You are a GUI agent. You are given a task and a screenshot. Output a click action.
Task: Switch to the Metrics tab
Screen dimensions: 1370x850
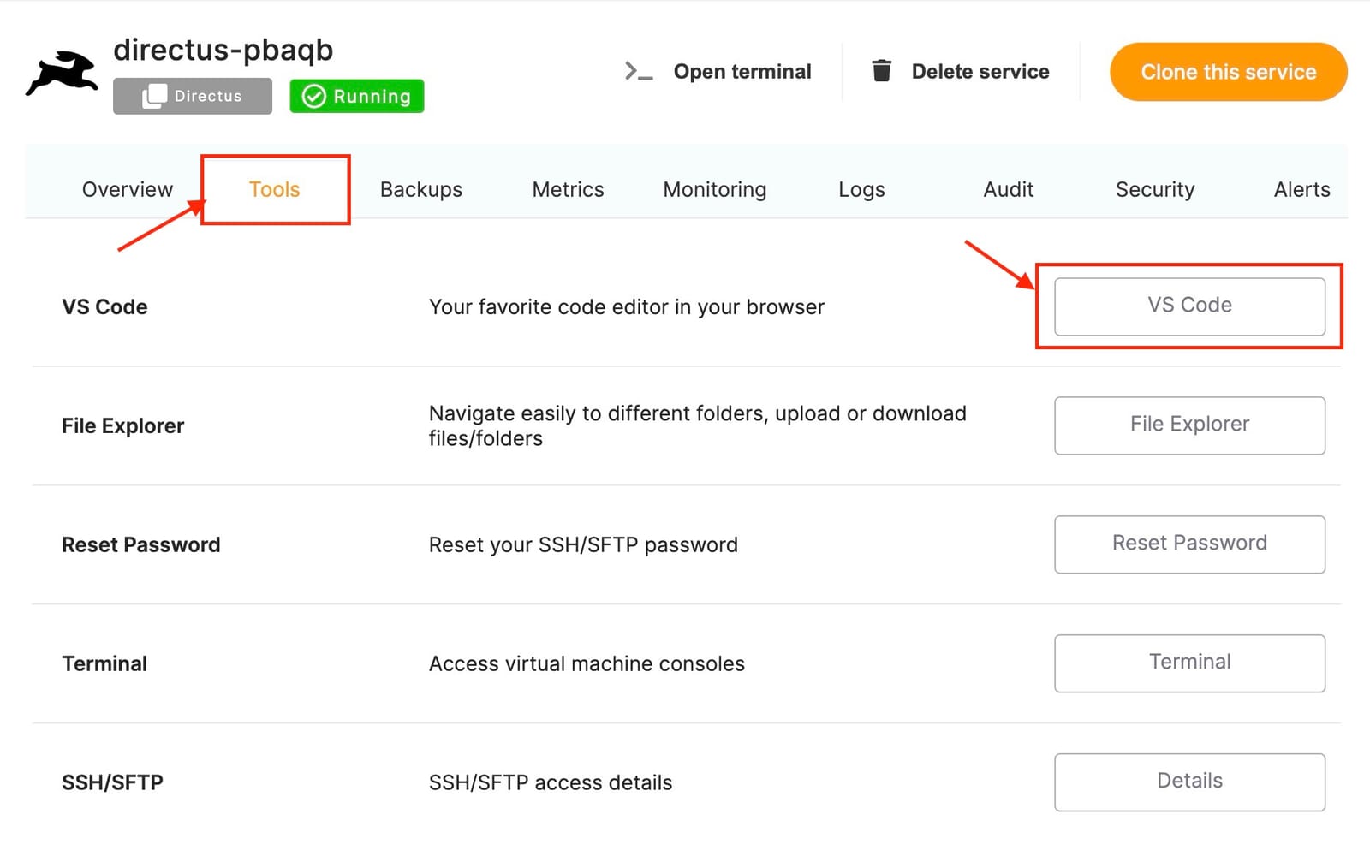568,189
